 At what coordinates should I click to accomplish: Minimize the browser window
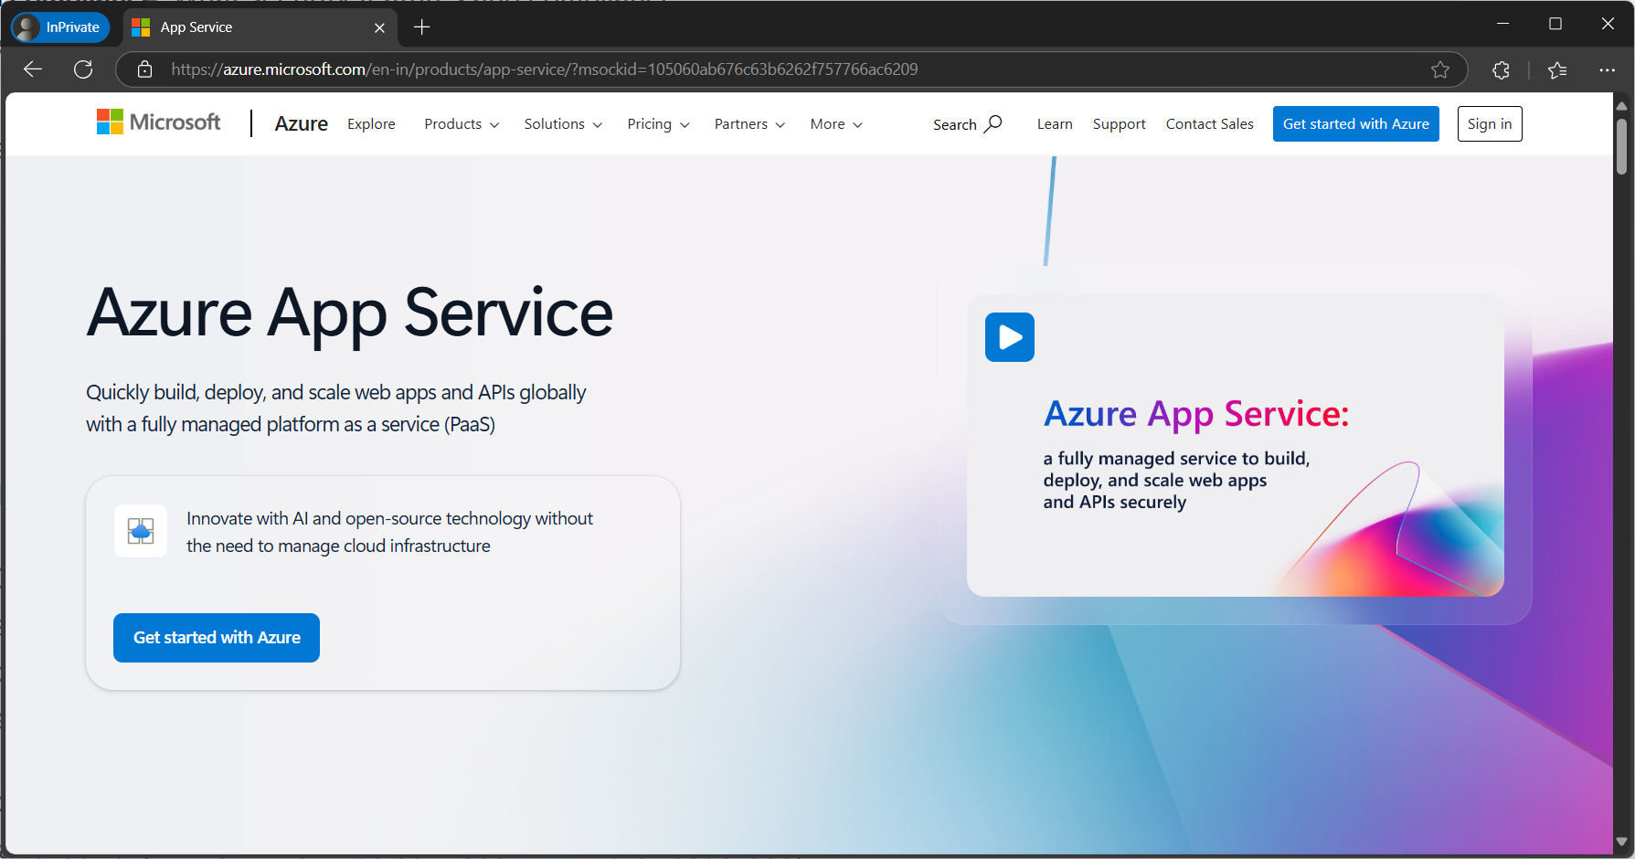(x=1502, y=24)
